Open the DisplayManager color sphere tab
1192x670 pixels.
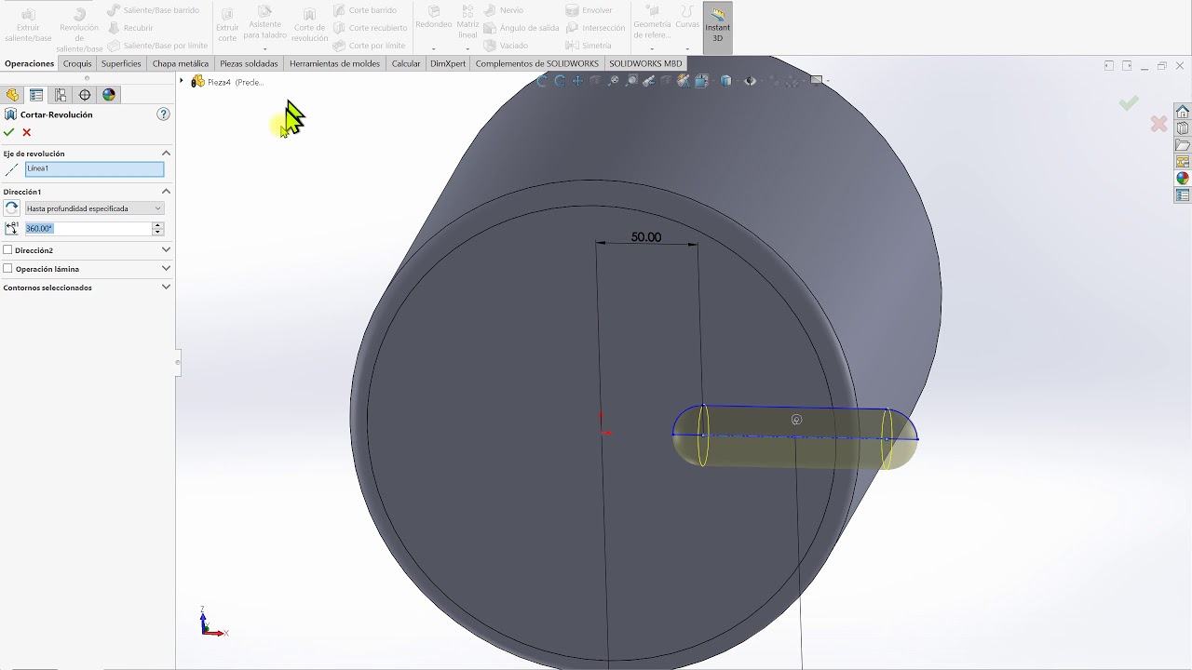point(109,95)
